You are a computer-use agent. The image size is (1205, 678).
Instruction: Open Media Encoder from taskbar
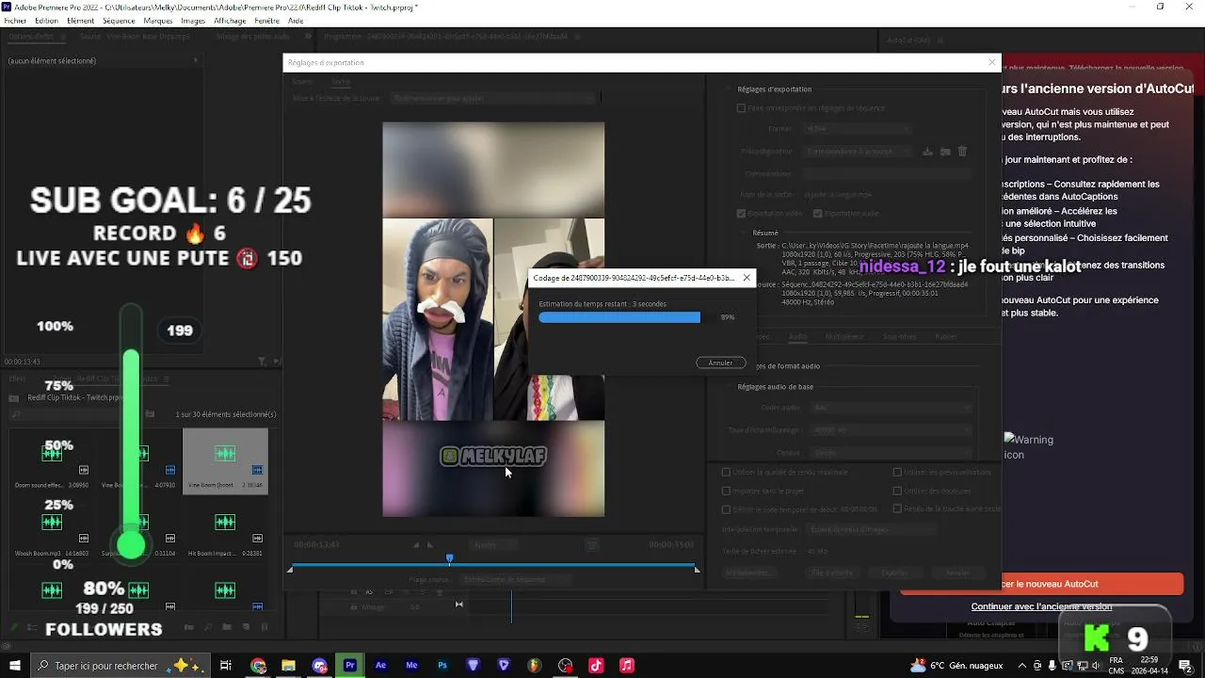coord(411,666)
